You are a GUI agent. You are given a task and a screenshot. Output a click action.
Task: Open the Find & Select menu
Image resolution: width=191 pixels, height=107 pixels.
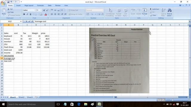pyautogui.click(x=170, y=12)
